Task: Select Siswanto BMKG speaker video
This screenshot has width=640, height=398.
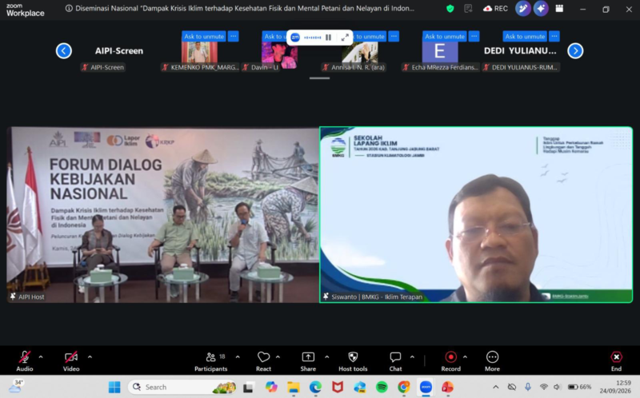Action: coord(476,215)
